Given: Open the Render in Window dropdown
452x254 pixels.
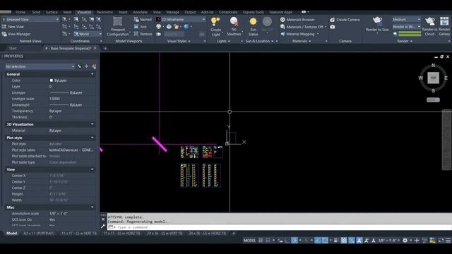Looking at the screenshot, I should pos(406,27).
